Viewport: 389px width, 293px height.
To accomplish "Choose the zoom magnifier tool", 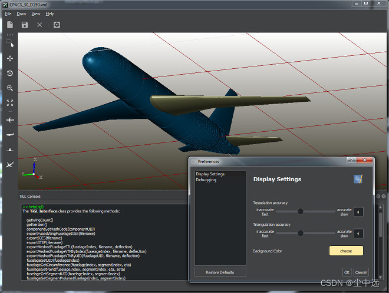I will point(10,88).
